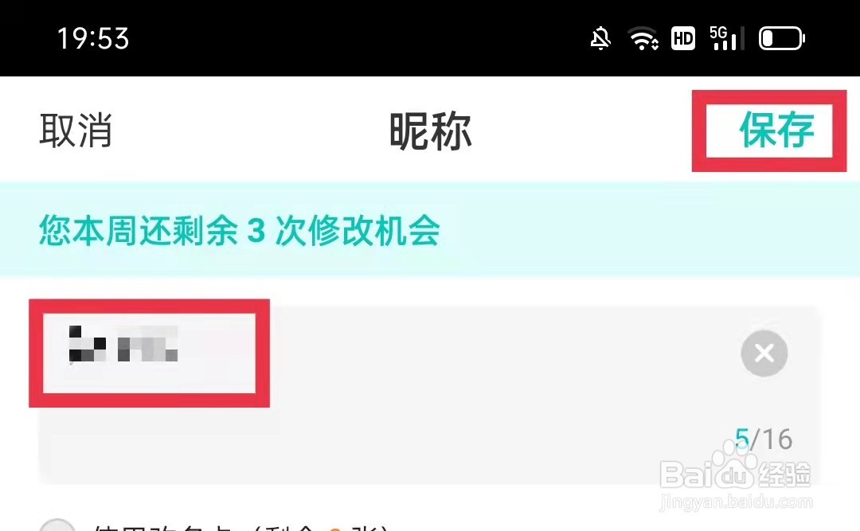Tap the partially visible rename-card option text
This screenshot has height=531, width=860.
tap(241, 527)
